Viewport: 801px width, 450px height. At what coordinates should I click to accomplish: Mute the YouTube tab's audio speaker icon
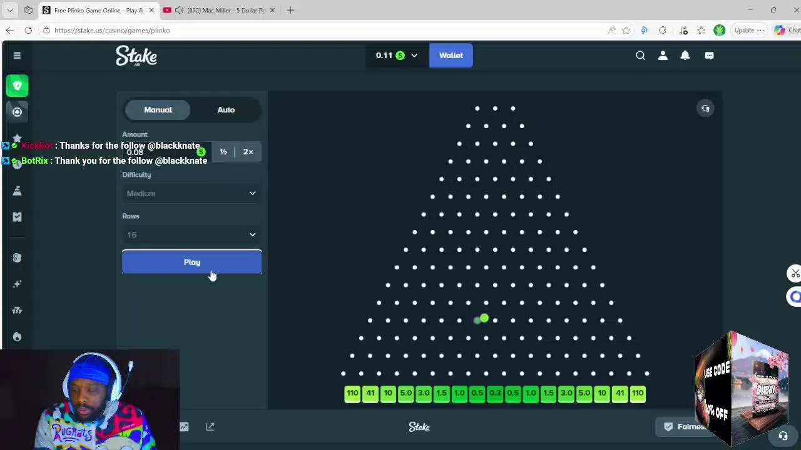pos(180,11)
